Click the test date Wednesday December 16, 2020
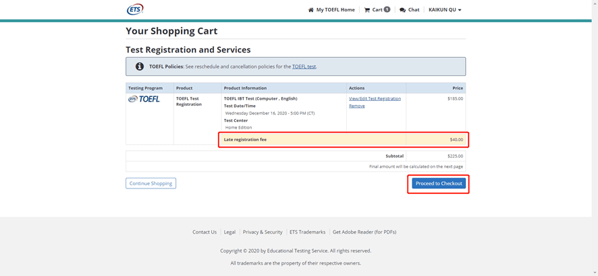Viewport: 598px width, 276px height. tap(269, 113)
